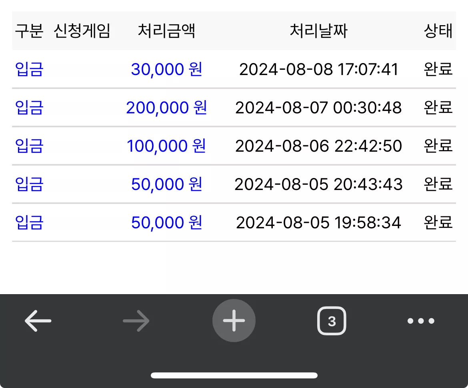
Task: Click the 처리날짜 column header
Action: click(x=319, y=31)
